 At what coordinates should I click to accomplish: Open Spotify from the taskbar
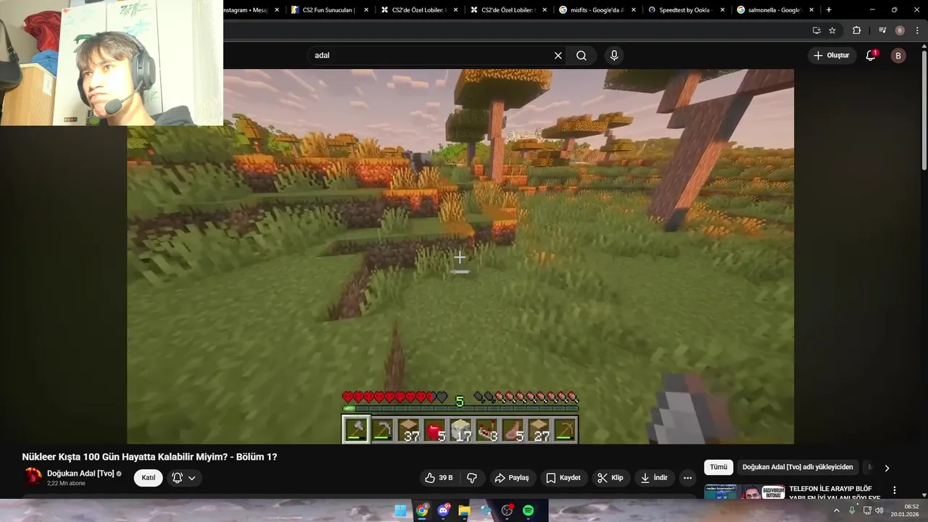pyautogui.click(x=529, y=510)
